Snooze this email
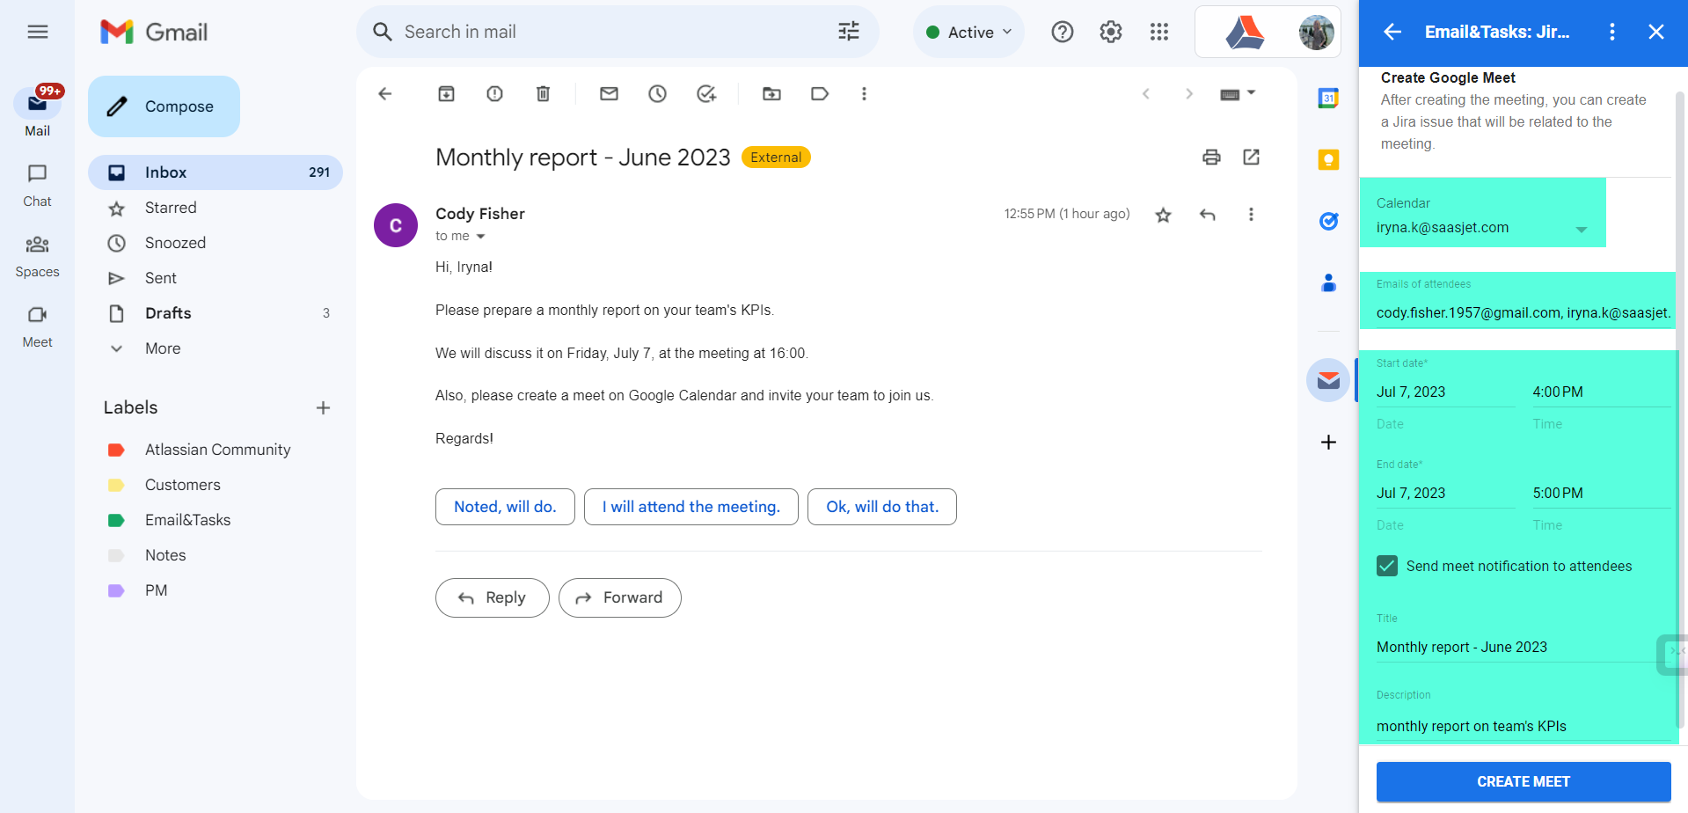 657,94
